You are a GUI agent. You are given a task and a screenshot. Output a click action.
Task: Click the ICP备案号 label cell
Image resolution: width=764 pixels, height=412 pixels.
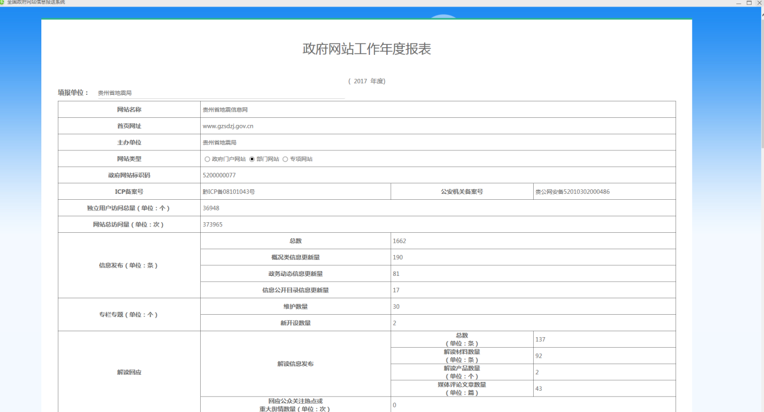[x=129, y=192]
